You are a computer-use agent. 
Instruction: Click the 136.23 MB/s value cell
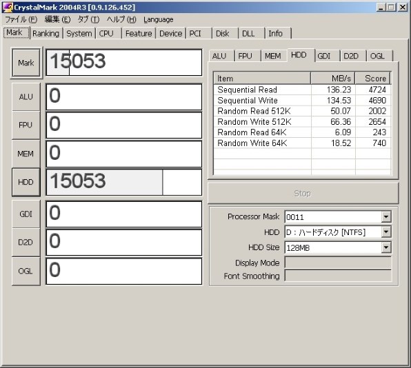coord(333,90)
